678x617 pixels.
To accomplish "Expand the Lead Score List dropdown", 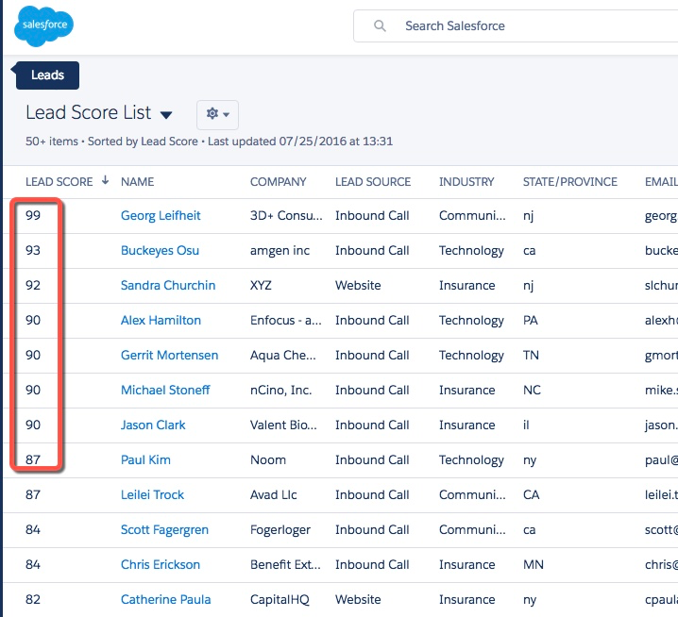I will pos(166,115).
